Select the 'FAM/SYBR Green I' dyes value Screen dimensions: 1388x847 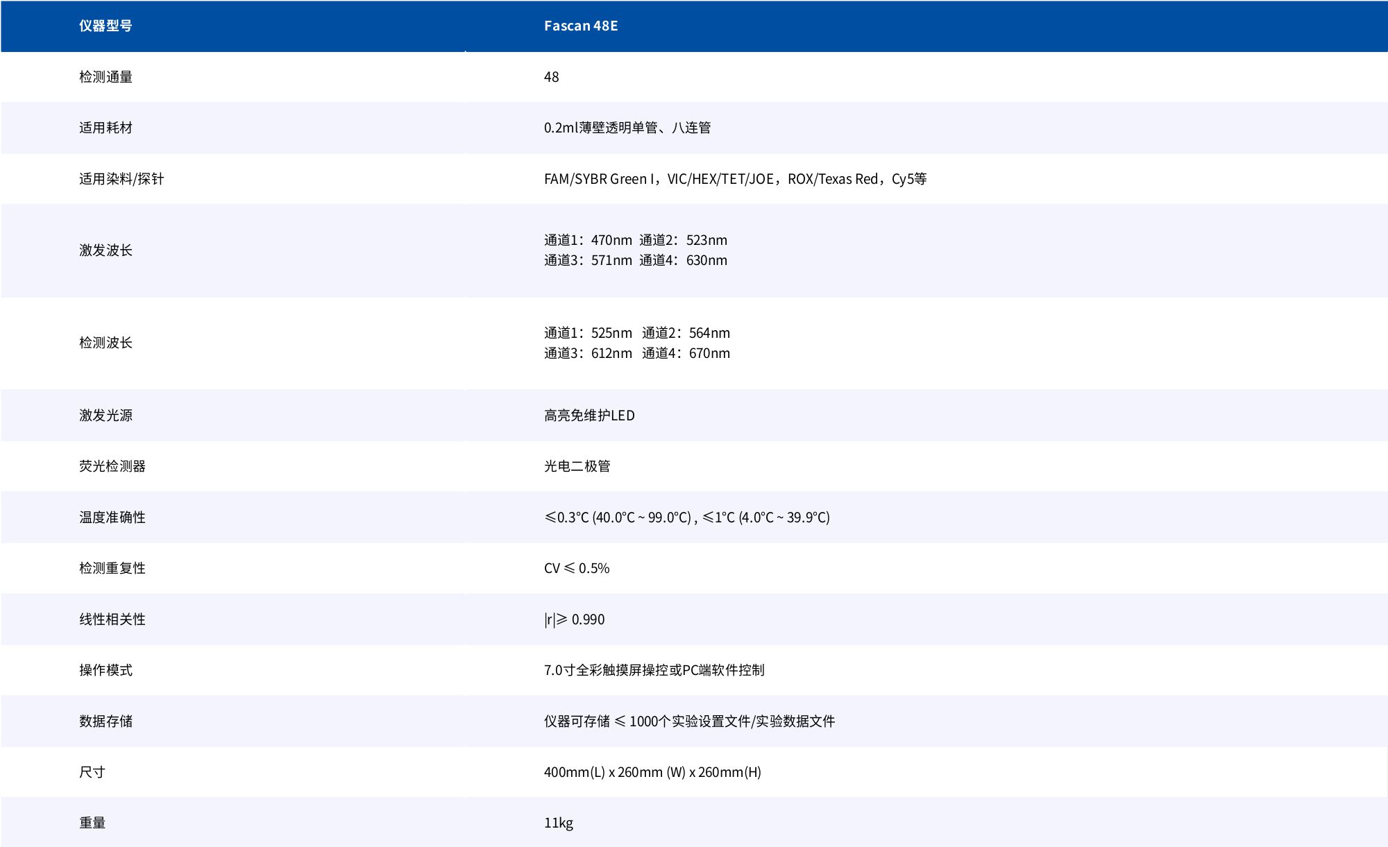pyautogui.click(x=600, y=179)
